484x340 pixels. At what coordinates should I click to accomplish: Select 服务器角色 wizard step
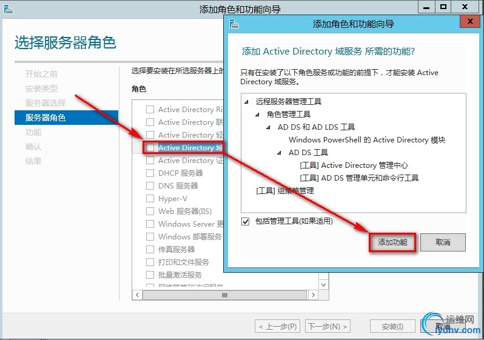point(66,118)
